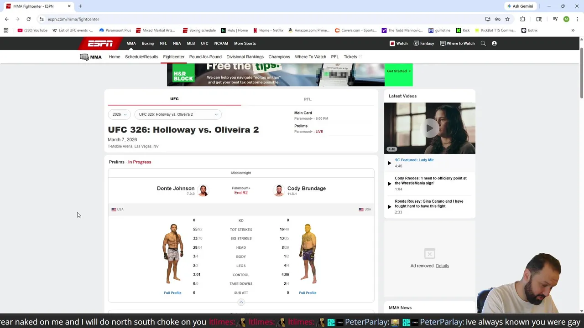Screen dimensions: 584x328
Task: Open the Schedule/Results tab
Action: (141, 57)
